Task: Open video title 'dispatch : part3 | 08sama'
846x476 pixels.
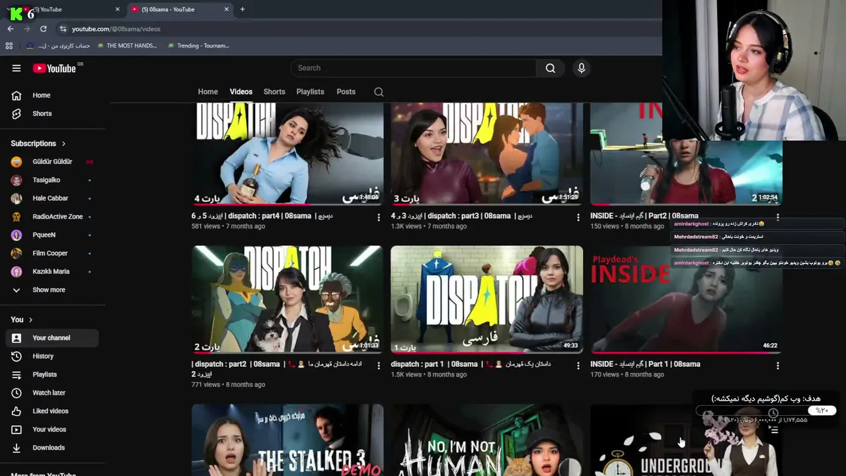Action: (x=461, y=216)
